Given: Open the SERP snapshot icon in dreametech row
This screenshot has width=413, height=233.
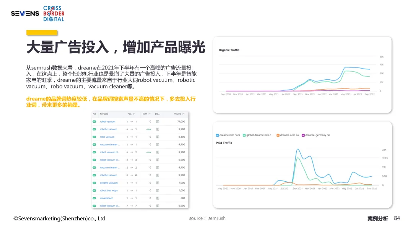Looking at the screenshot, I should (158, 198).
